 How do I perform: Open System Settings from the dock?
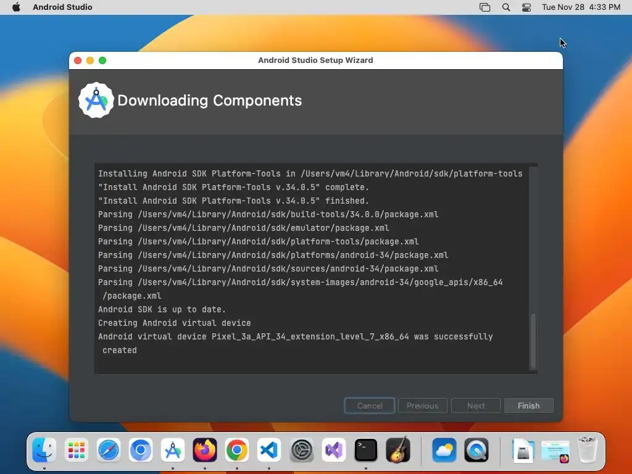[301, 450]
